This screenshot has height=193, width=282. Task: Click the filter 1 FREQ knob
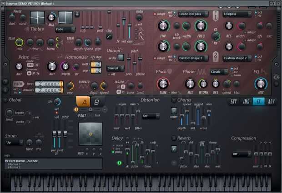coord(201,26)
